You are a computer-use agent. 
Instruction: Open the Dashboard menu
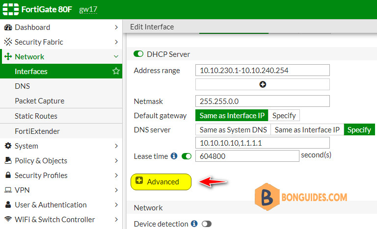pos(61,27)
